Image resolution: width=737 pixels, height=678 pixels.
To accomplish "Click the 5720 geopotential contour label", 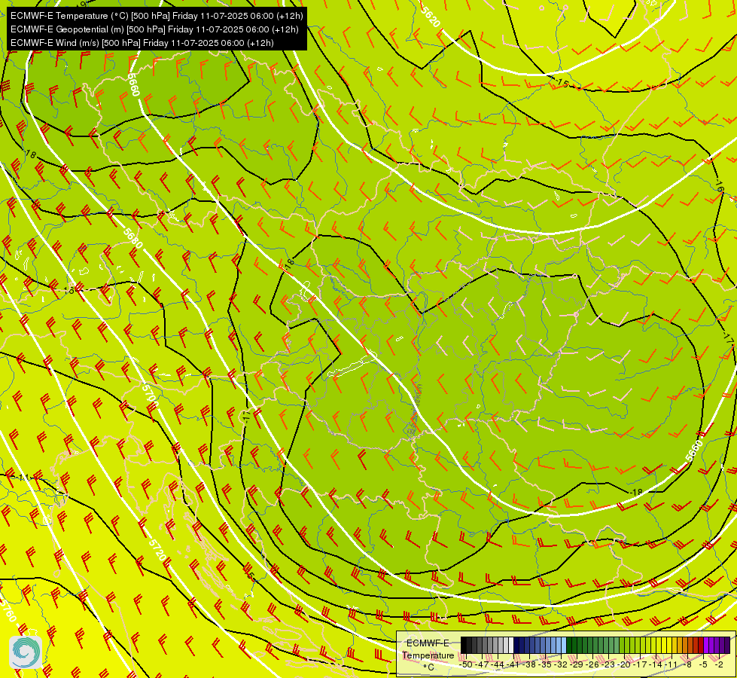I will [x=157, y=549].
